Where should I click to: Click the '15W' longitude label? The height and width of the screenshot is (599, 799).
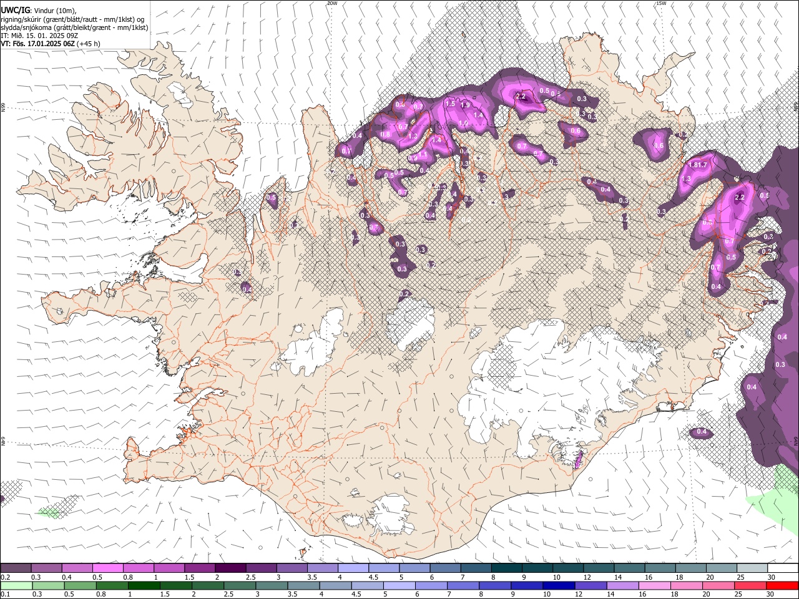[660, 3]
